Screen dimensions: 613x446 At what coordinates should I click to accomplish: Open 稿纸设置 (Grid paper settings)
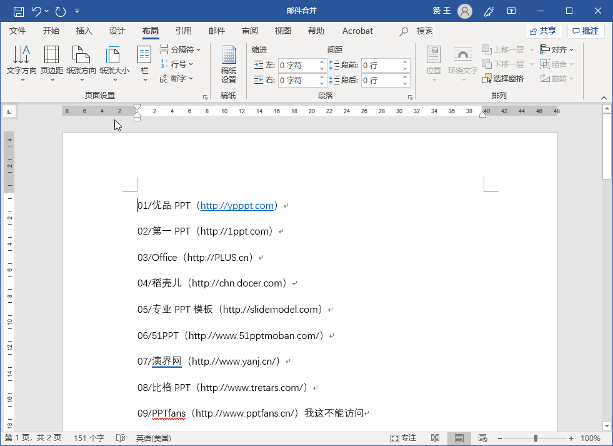click(x=229, y=63)
